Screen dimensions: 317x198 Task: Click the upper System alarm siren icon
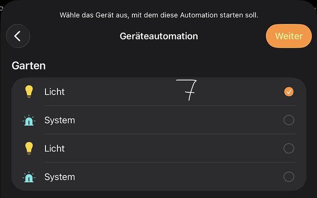29,120
